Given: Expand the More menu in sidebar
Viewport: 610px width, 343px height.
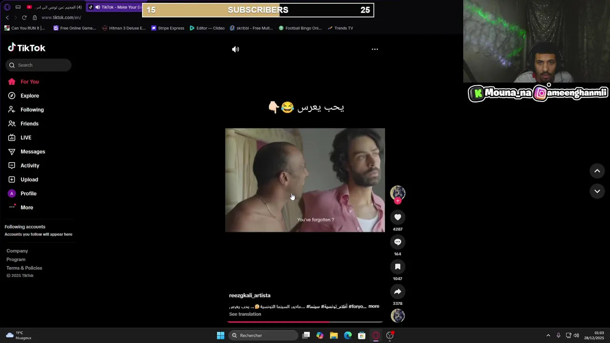Looking at the screenshot, I should click(20, 207).
